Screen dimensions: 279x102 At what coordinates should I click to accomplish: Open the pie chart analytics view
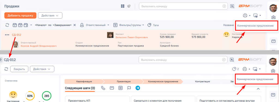129,6
